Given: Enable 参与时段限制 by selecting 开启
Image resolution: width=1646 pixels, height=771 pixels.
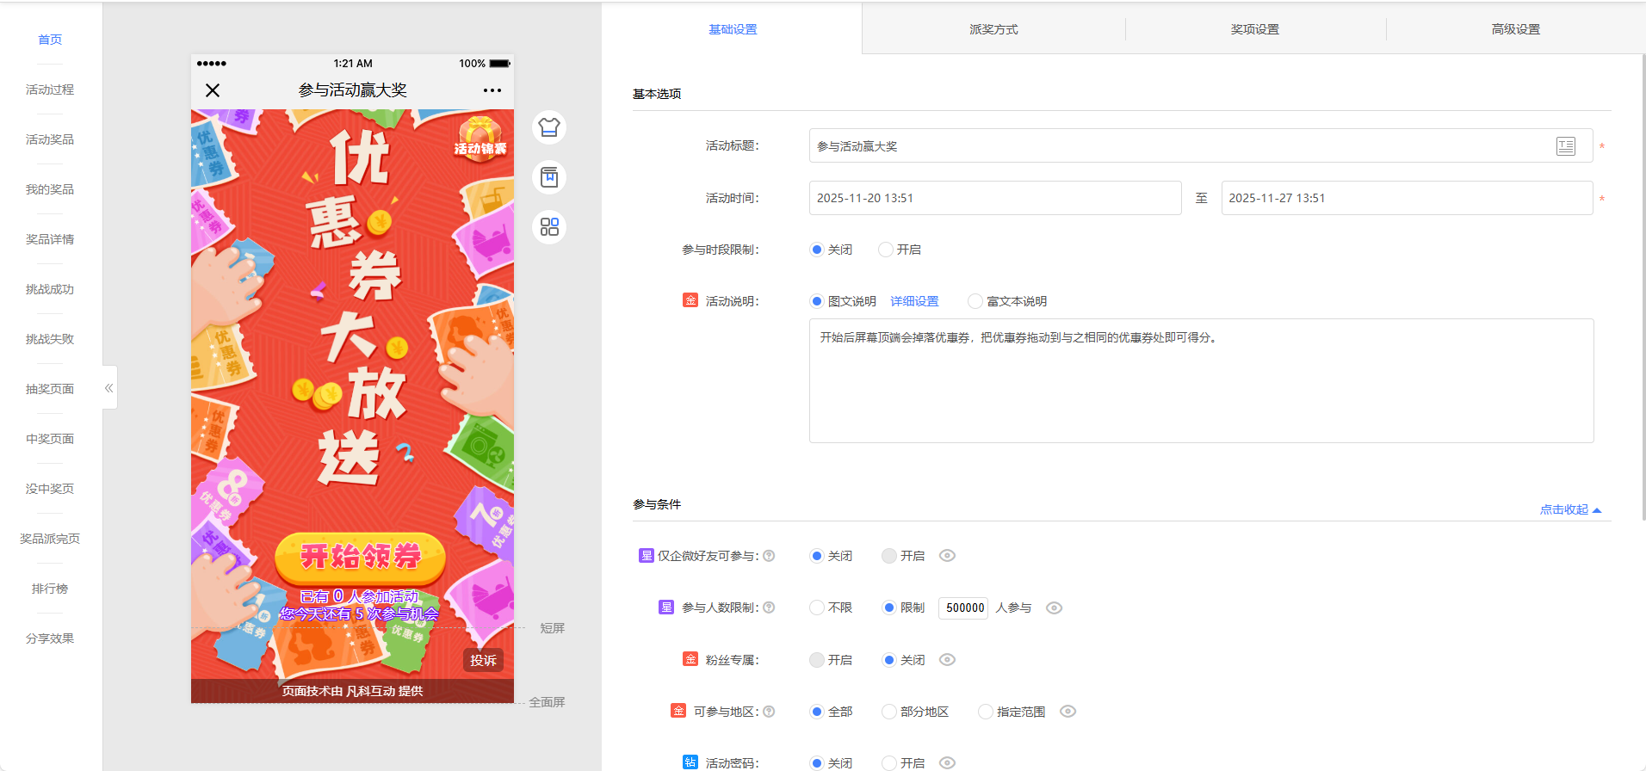Looking at the screenshot, I should click(886, 250).
